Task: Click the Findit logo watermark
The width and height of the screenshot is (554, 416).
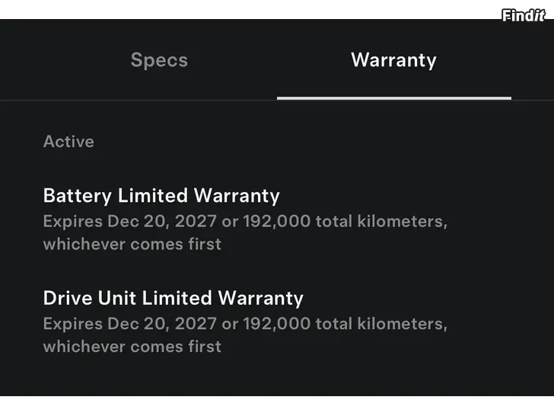Action: coord(524,14)
